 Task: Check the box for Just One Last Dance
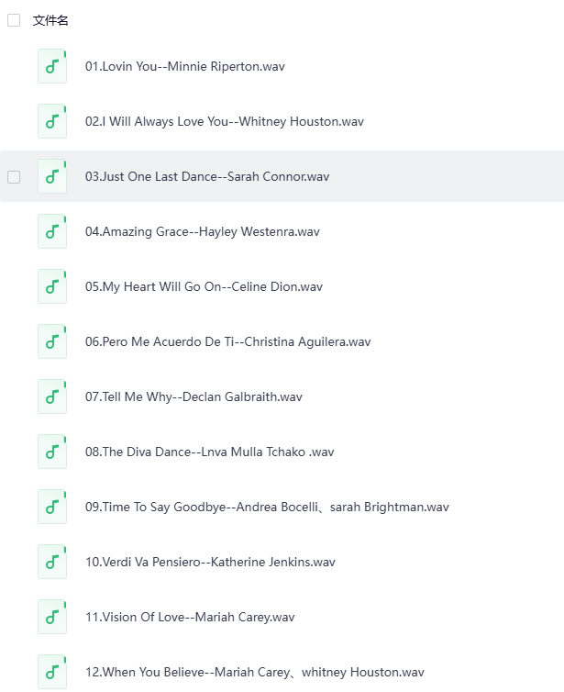pyautogui.click(x=14, y=176)
